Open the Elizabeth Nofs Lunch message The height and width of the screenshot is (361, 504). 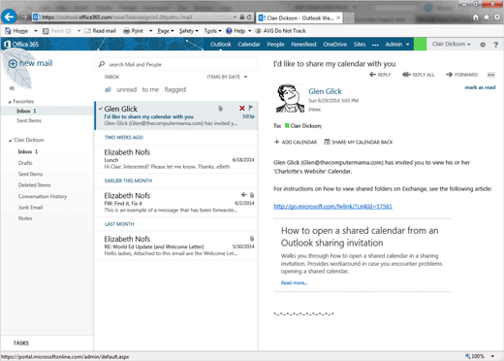tap(176, 159)
